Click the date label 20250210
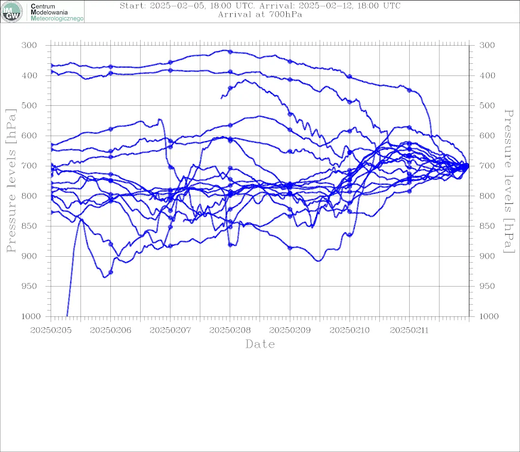520x452 pixels. pos(350,330)
